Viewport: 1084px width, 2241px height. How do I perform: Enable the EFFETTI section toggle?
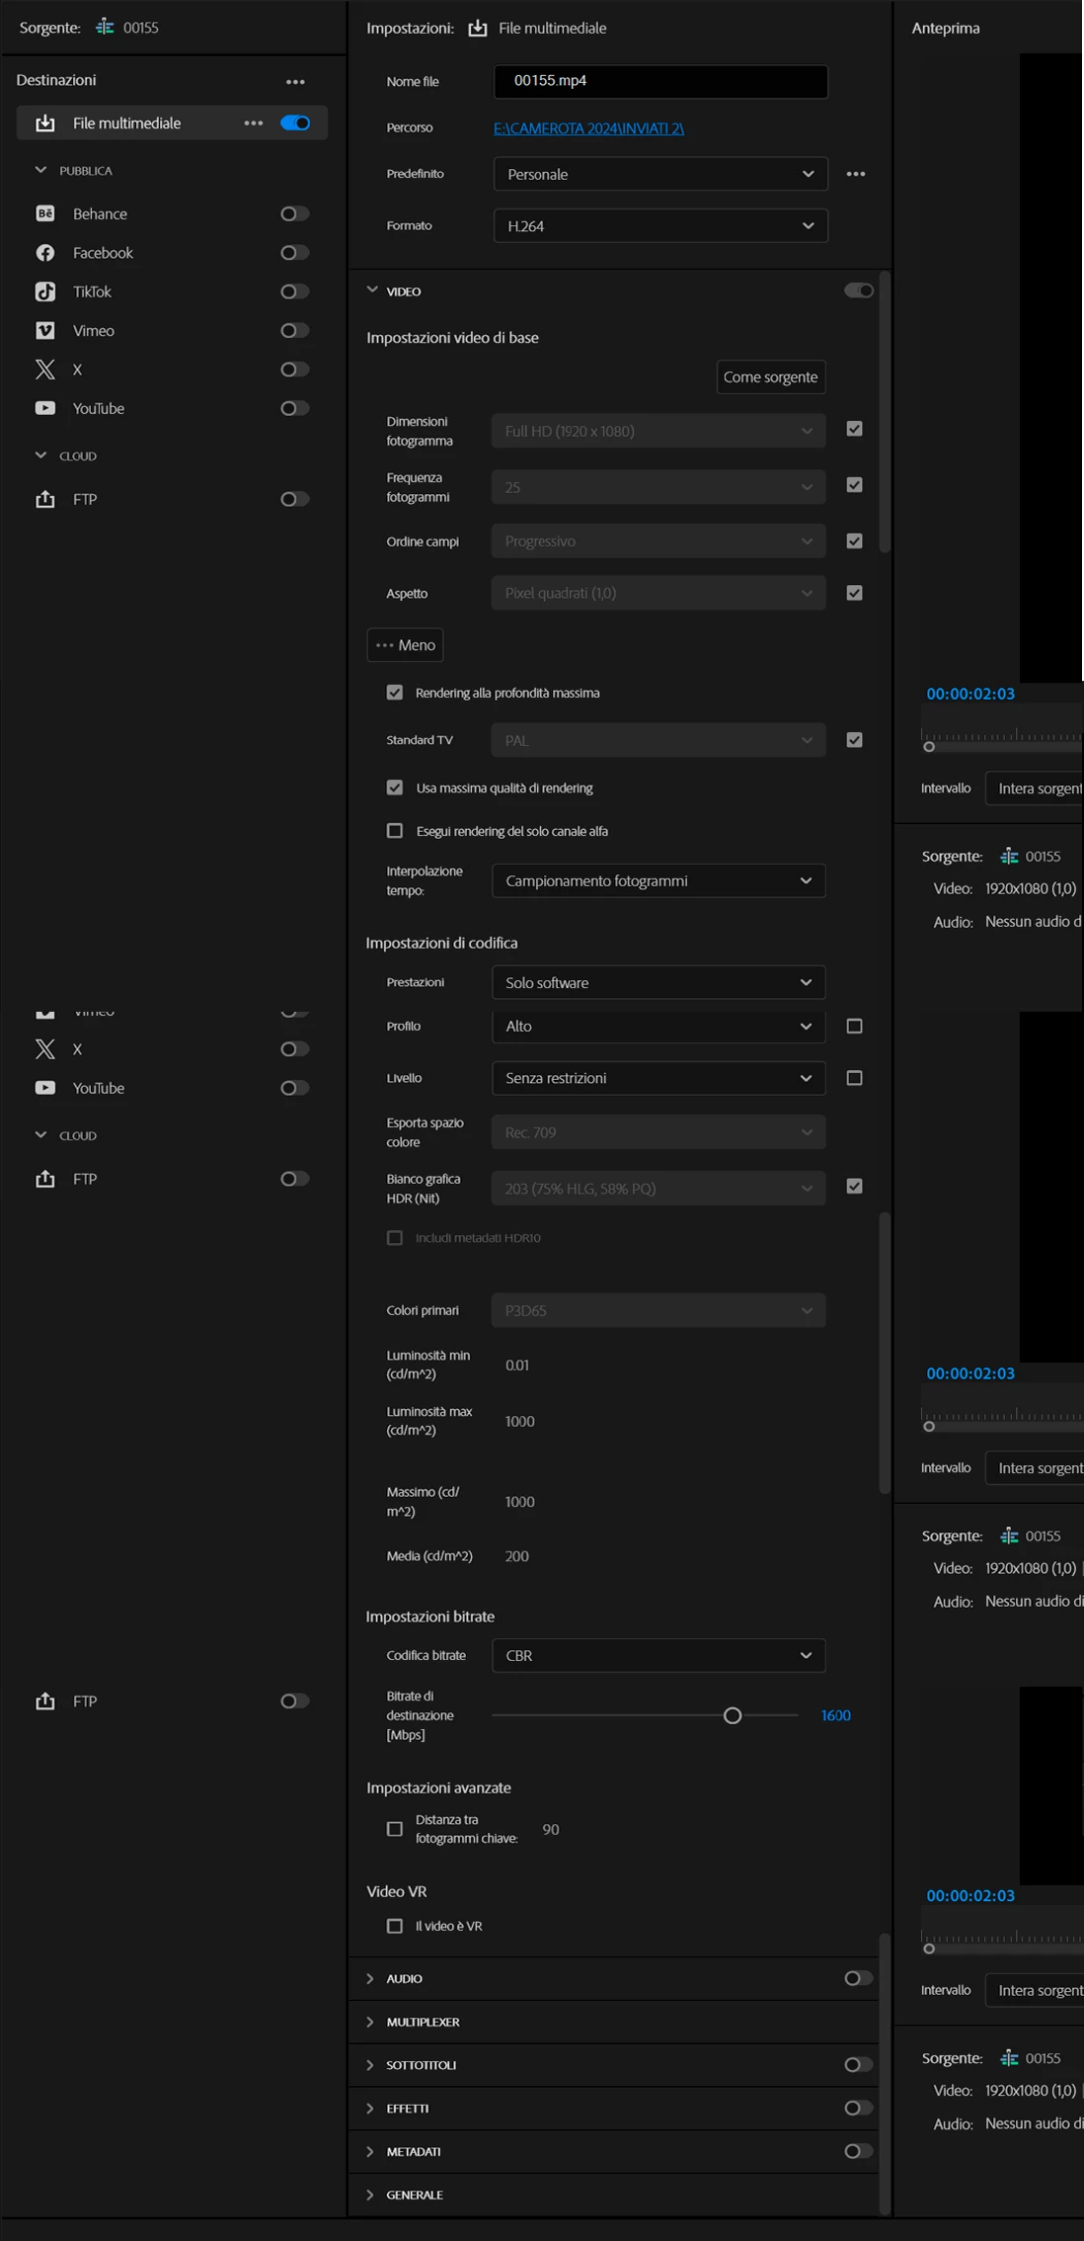point(859,2108)
